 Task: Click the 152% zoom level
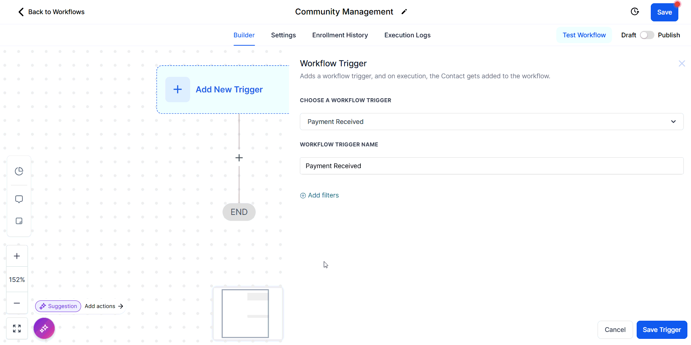[x=17, y=280]
